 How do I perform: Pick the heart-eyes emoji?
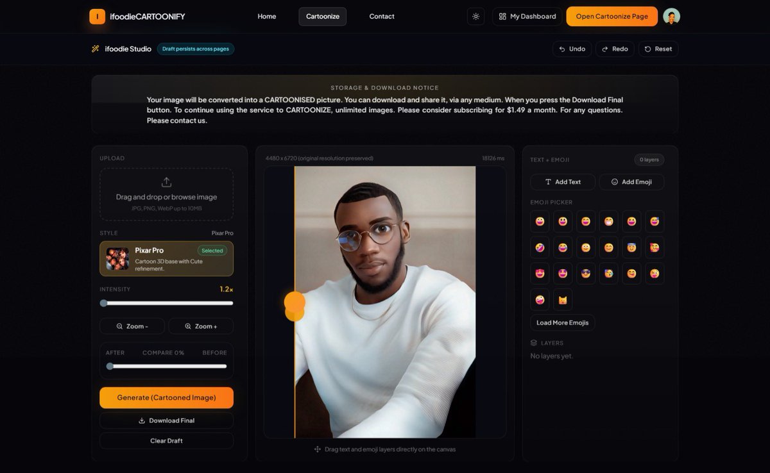[540, 274]
